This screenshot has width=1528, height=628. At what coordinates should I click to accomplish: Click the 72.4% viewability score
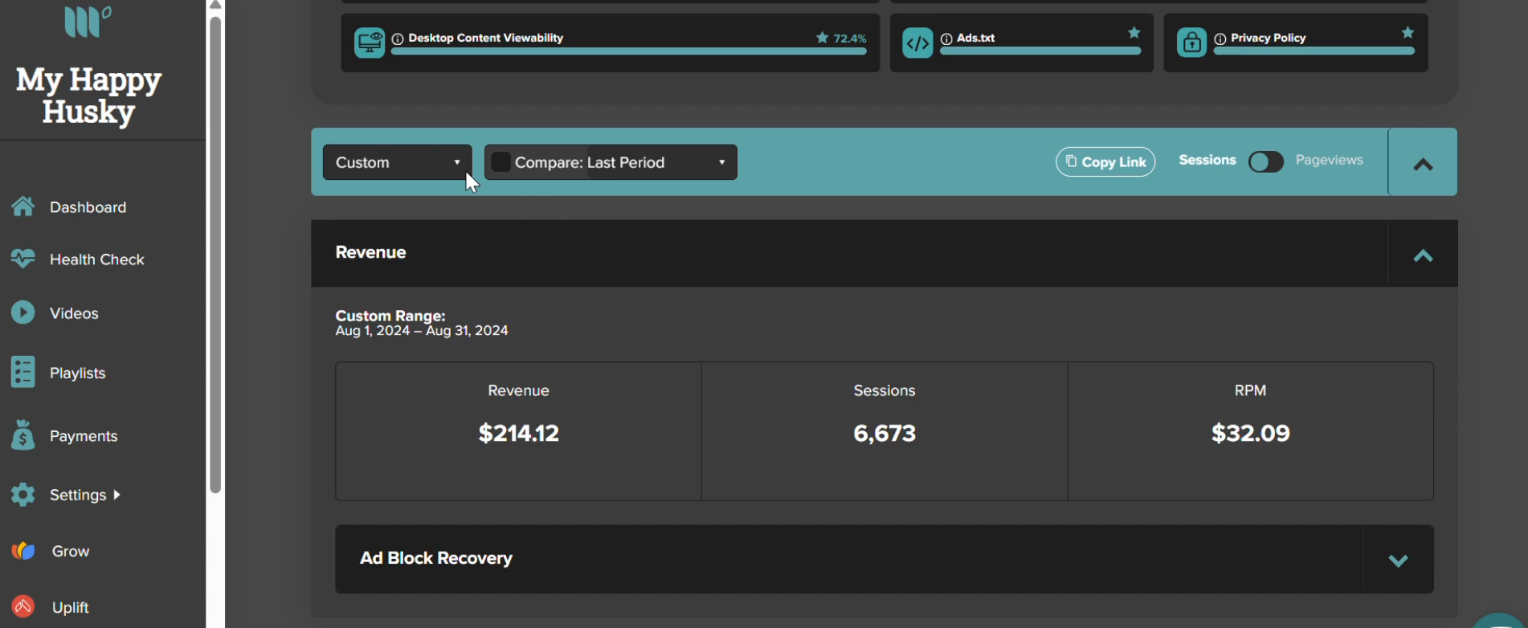pyautogui.click(x=850, y=39)
